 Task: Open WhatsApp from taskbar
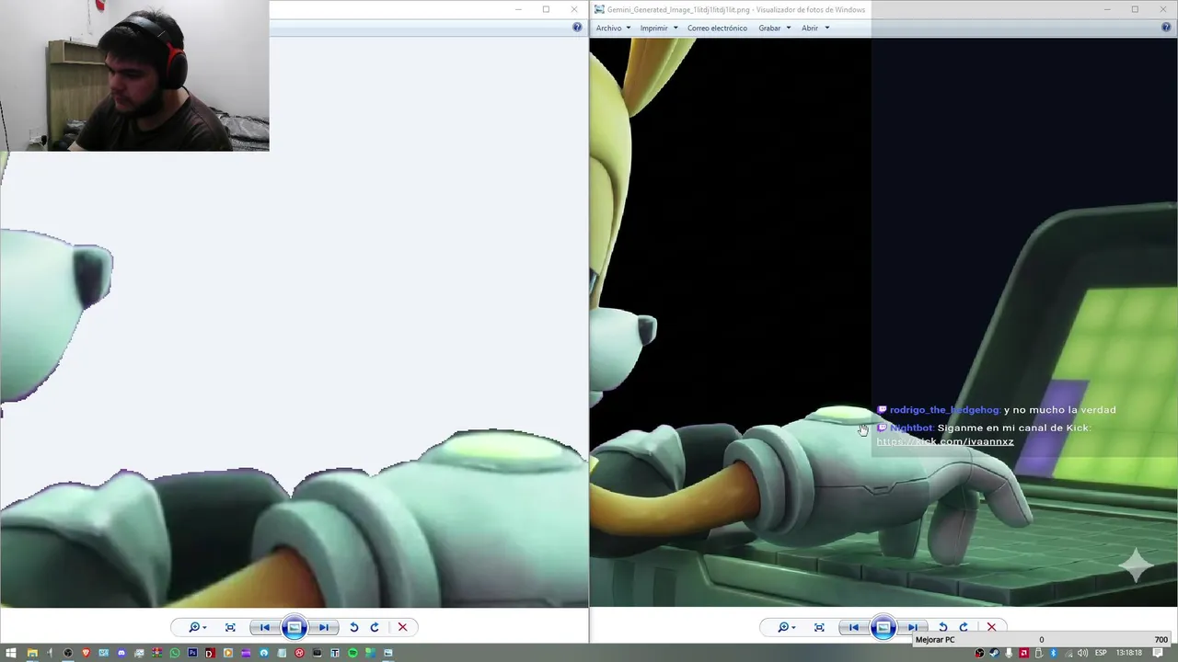(175, 653)
